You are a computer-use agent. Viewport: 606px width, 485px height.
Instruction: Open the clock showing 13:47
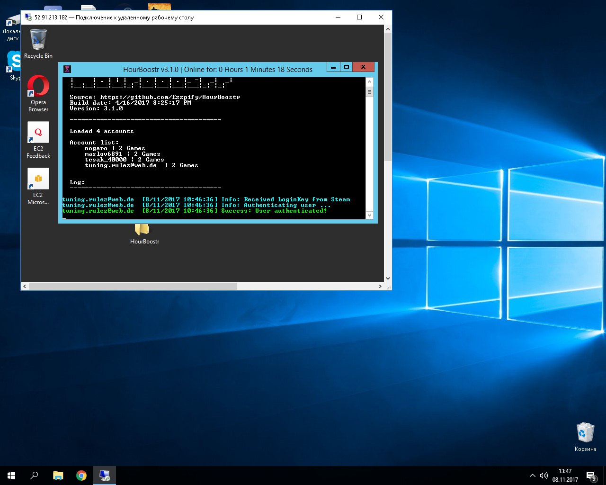pos(565,476)
